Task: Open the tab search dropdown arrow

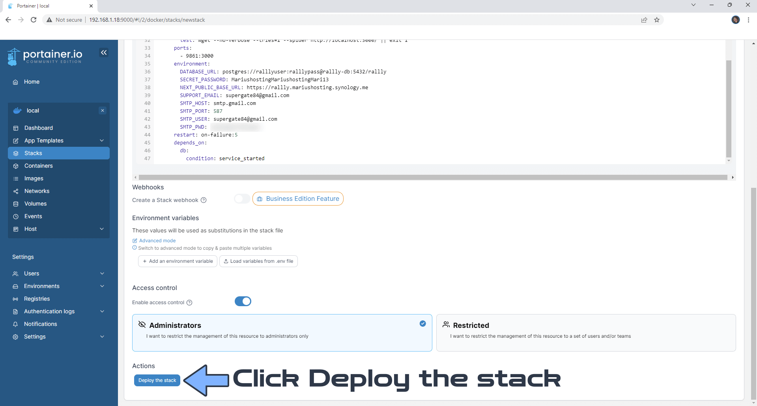Action: pos(693,5)
